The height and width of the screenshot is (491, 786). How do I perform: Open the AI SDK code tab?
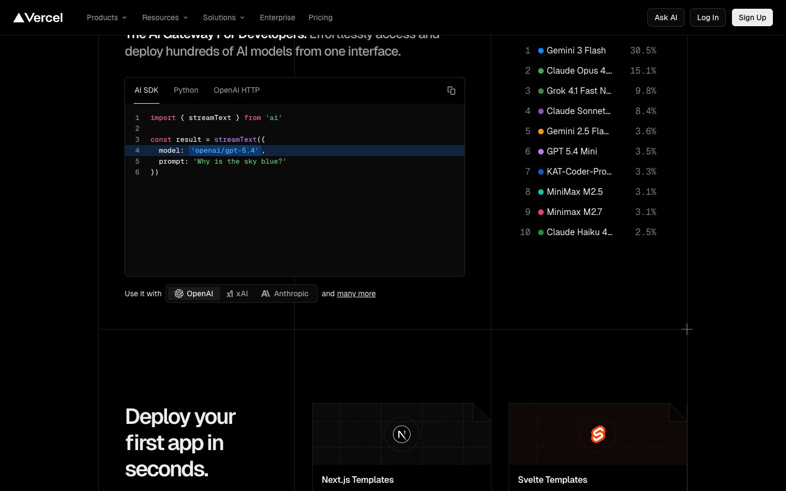pos(146,90)
